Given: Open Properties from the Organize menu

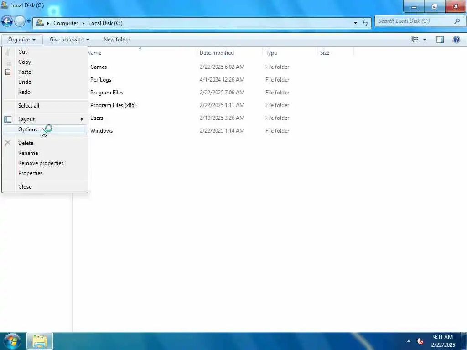Looking at the screenshot, I should [x=45, y=173].
